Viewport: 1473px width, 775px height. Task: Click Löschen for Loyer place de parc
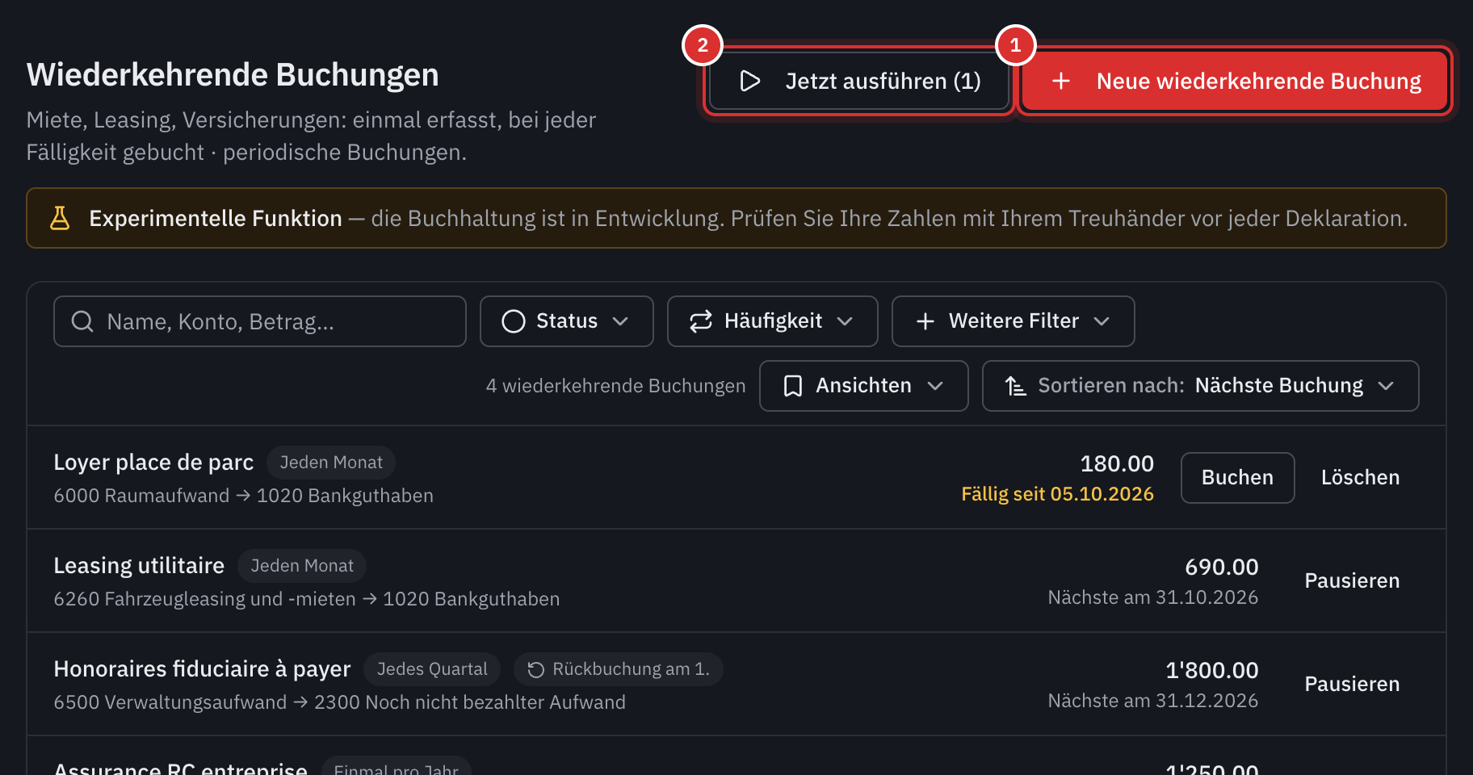pyautogui.click(x=1360, y=478)
